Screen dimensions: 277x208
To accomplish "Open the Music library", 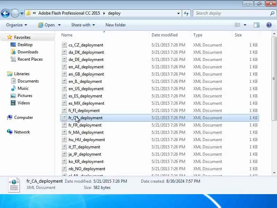I will pos(23,88).
